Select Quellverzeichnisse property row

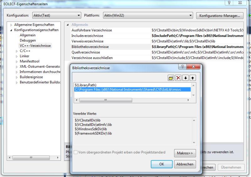click(157, 52)
